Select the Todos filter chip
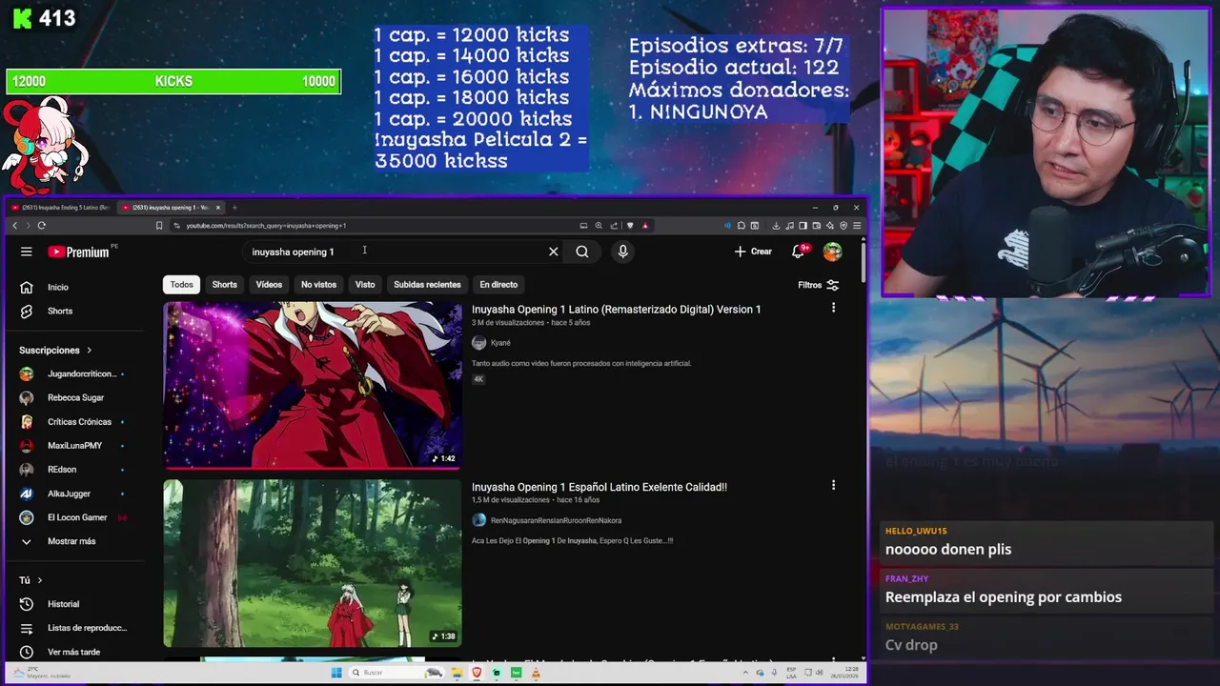 181,285
